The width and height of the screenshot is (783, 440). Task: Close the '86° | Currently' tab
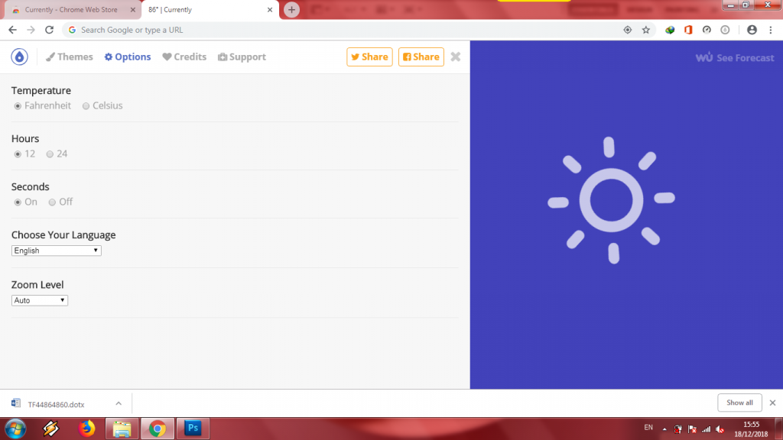(270, 9)
